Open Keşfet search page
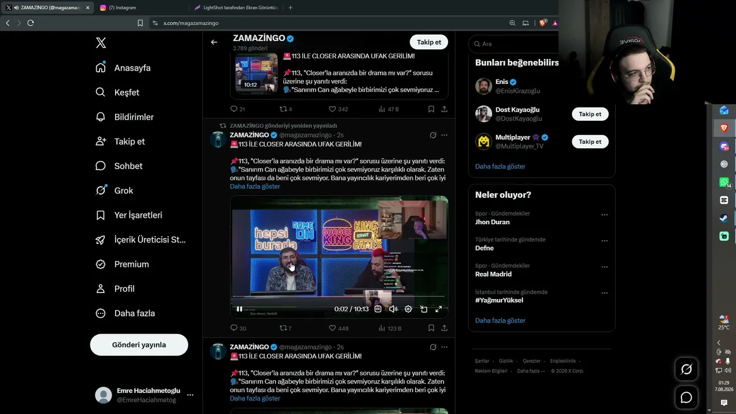 [x=117, y=93]
